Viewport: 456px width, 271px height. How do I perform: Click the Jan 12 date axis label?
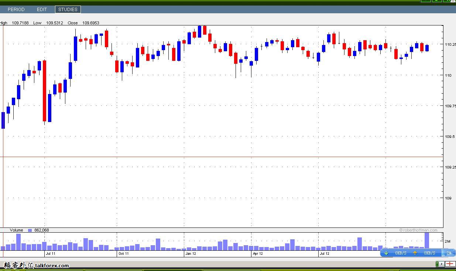tap(191, 253)
